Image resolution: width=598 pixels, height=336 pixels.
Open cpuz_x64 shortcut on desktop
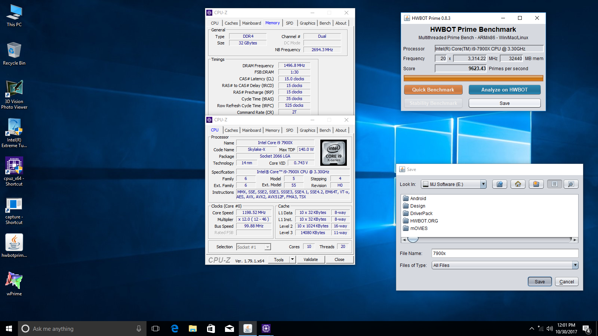[14, 172]
